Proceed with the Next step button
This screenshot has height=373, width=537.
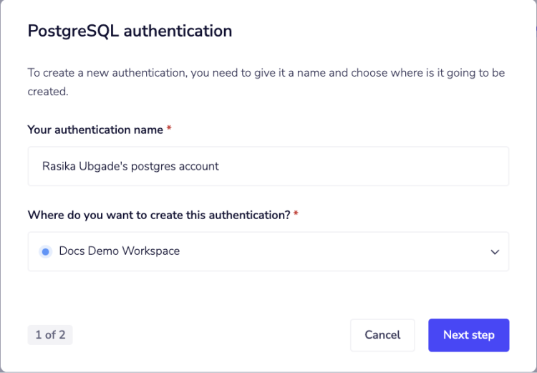click(x=468, y=335)
